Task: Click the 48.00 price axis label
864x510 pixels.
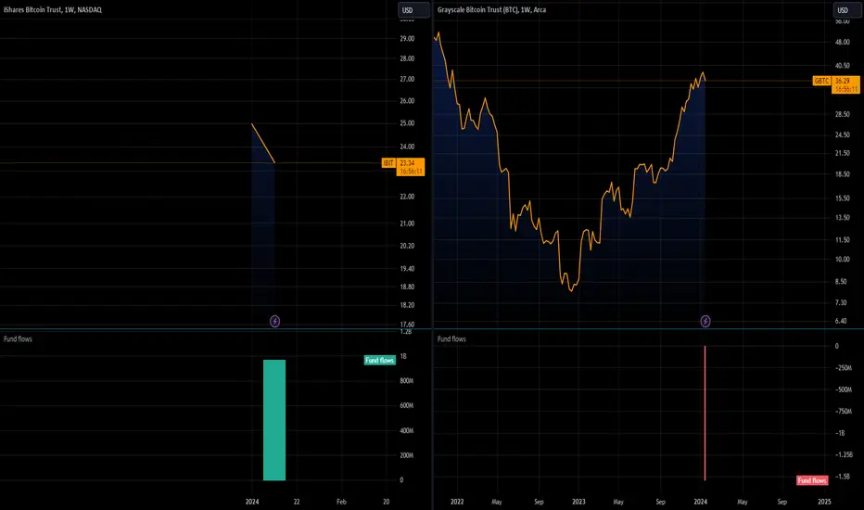Action: [843, 42]
